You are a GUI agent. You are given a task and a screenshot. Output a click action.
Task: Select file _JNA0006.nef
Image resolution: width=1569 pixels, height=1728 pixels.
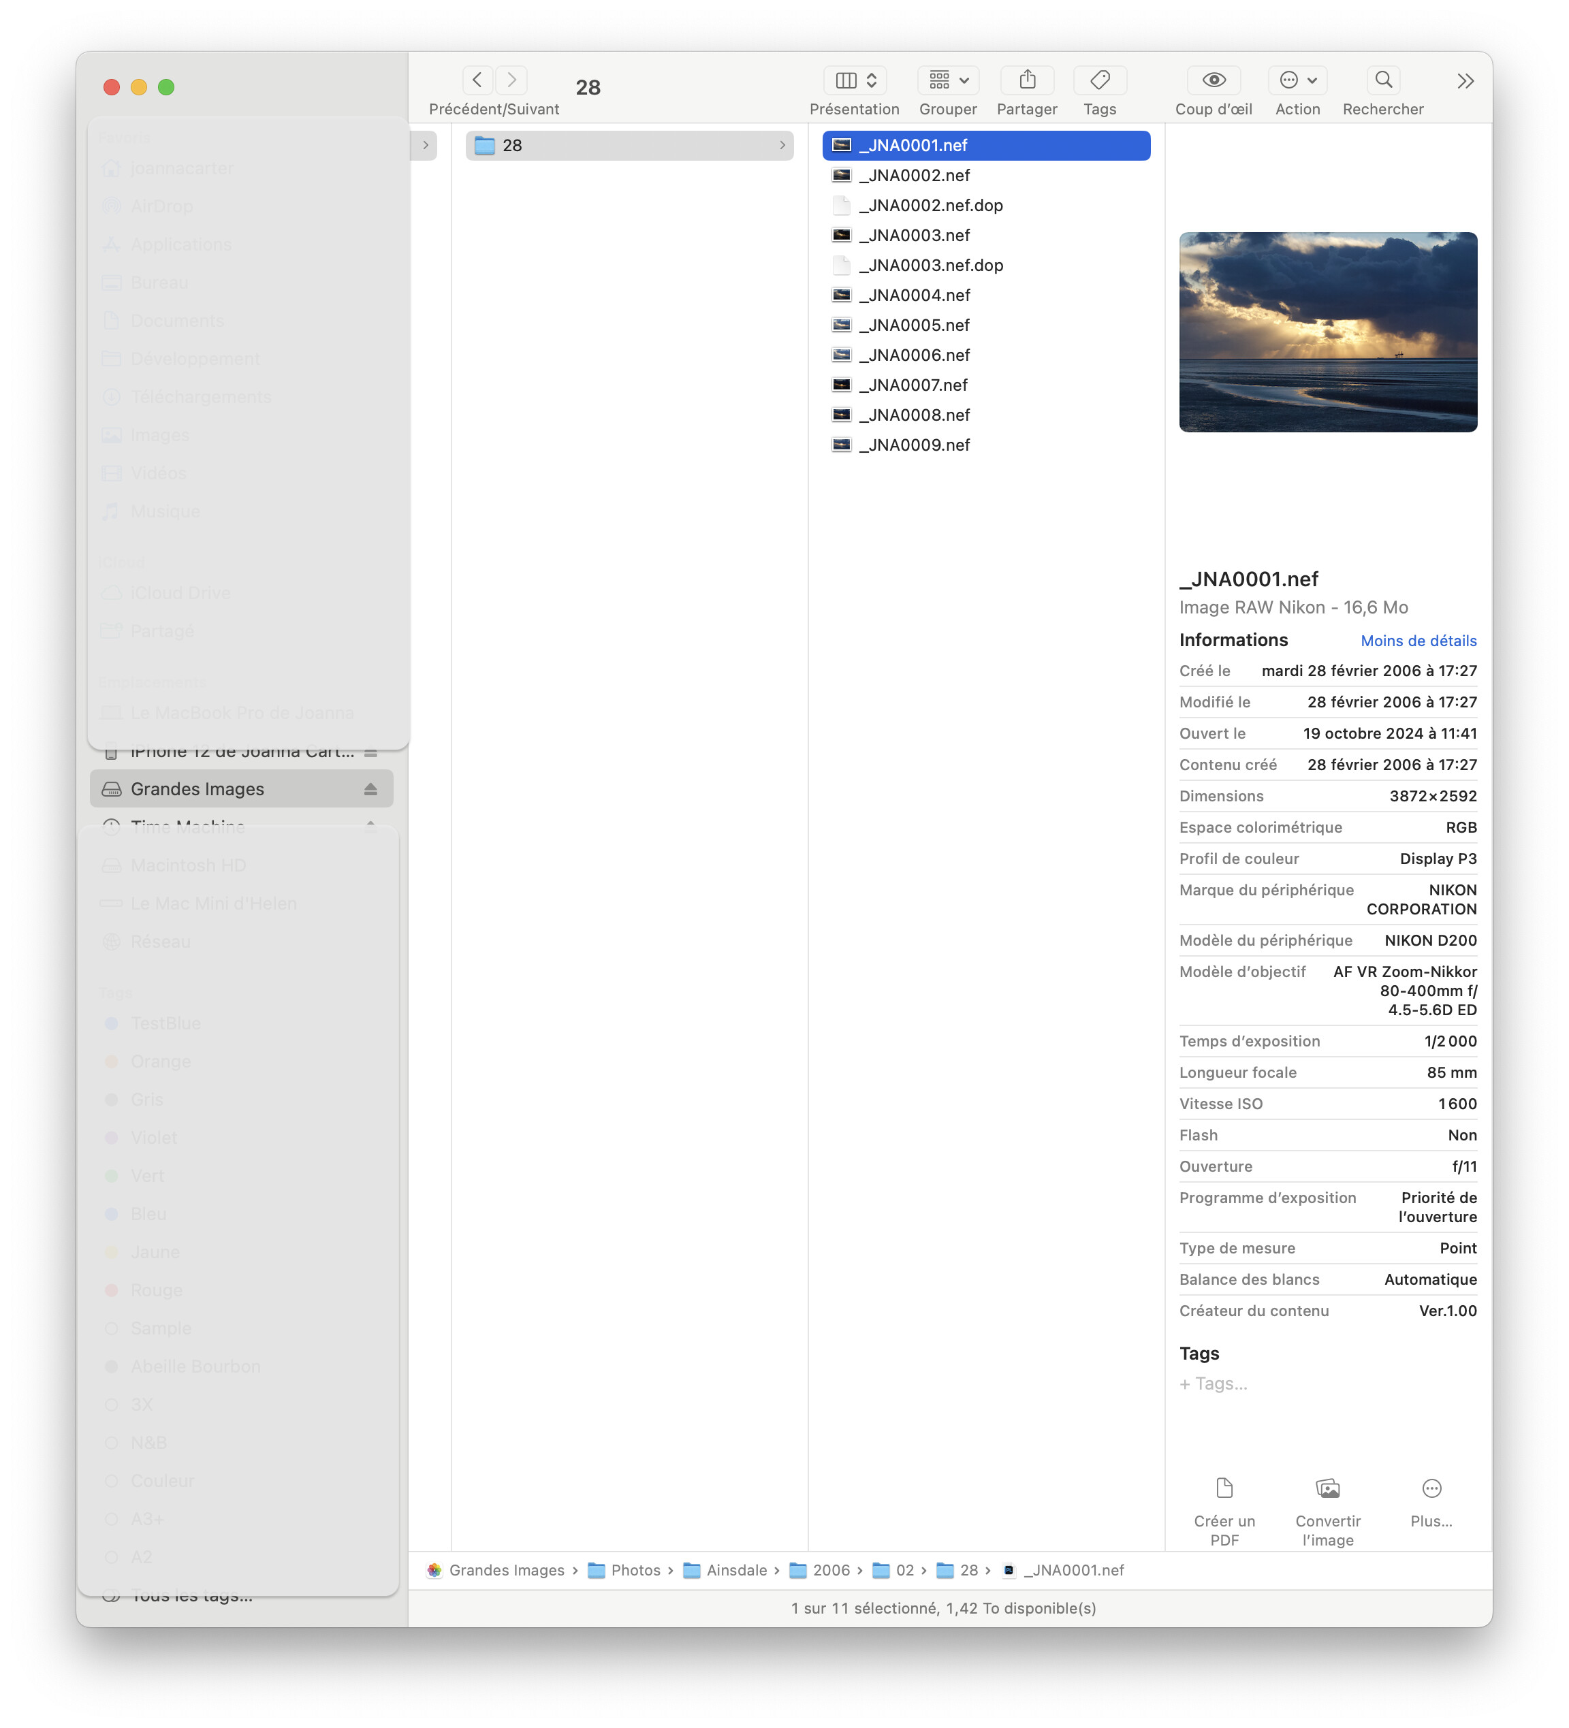point(986,355)
